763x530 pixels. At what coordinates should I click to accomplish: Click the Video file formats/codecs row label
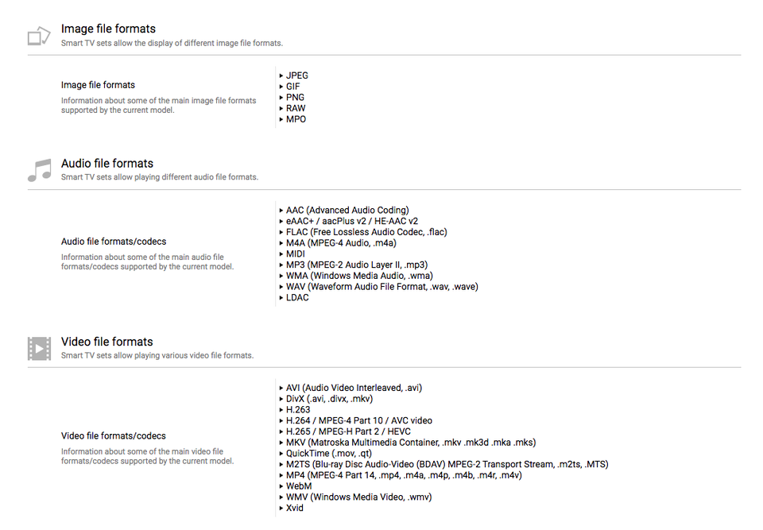coord(114,436)
